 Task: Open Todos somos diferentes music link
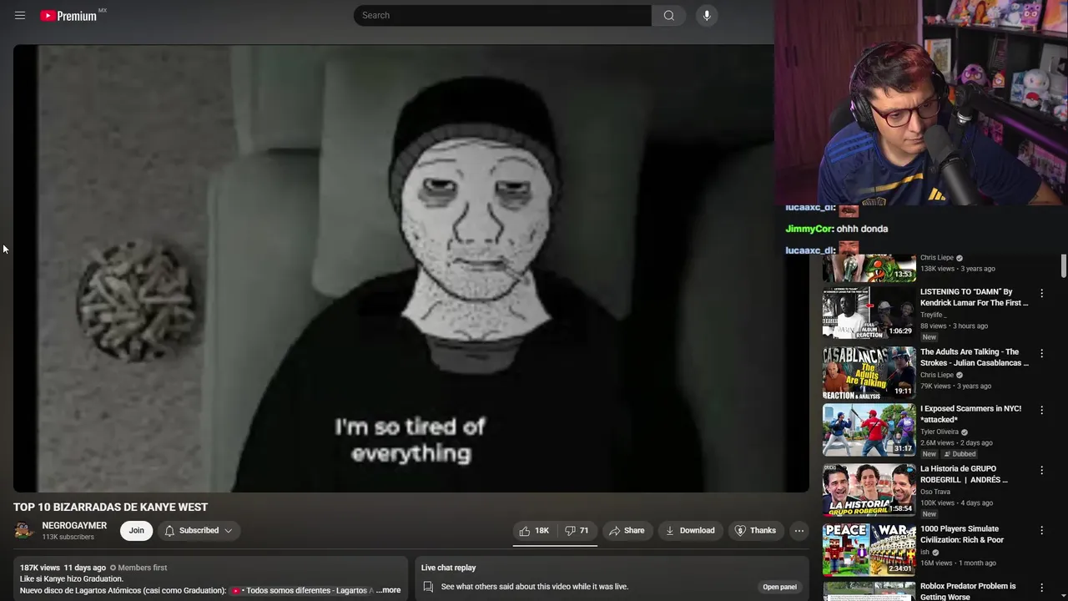pos(302,590)
